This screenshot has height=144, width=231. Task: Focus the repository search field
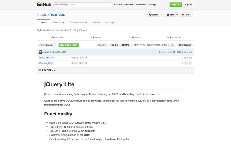tap(90, 5)
